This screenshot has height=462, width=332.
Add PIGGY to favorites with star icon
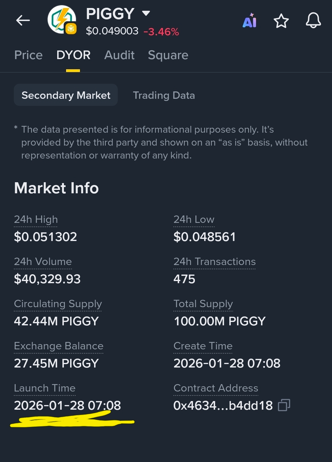click(x=281, y=21)
